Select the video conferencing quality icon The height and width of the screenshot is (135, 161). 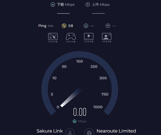pyautogui.click(x=107, y=37)
